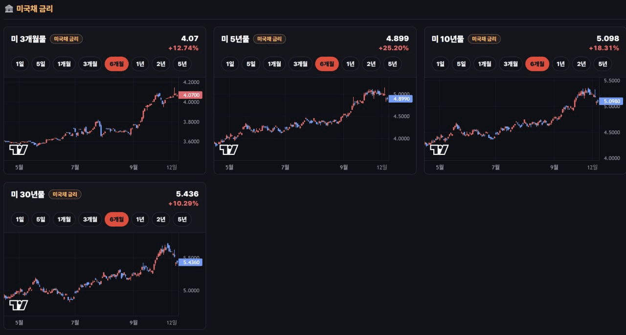View 5년 history for 미 3개월물

[182, 64]
